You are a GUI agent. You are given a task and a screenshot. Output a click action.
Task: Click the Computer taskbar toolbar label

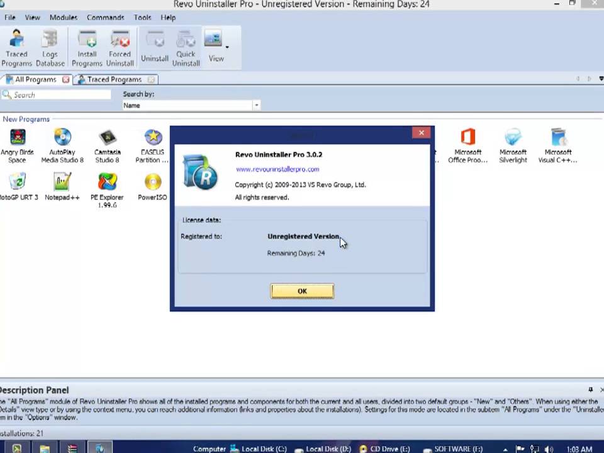click(209, 449)
